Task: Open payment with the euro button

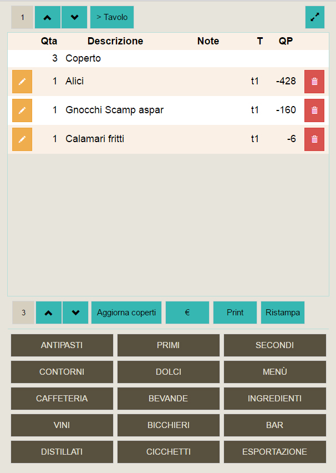Action: coord(187,313)
